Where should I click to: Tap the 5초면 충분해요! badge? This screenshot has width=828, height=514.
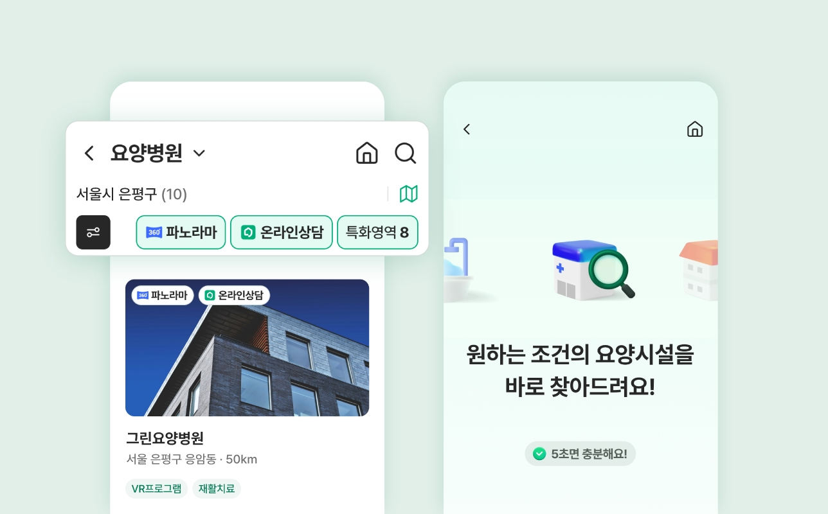click(580, 454)
